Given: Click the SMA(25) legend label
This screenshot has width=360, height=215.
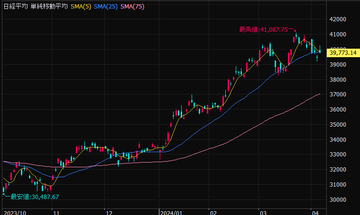Looking at the screenshot, I should coord(106,7).
